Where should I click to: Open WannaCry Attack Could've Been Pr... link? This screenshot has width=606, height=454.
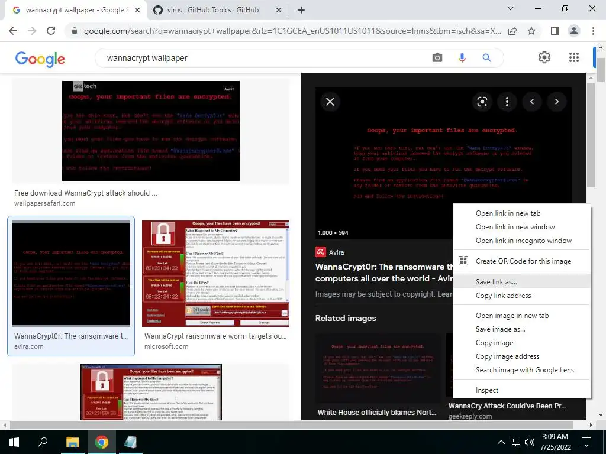pos(507,406)
